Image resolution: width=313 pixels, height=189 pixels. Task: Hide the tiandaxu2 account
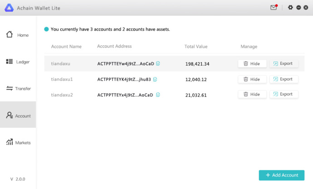click(252, 94)
